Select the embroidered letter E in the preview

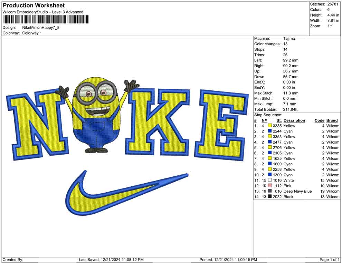click(221, 125)
